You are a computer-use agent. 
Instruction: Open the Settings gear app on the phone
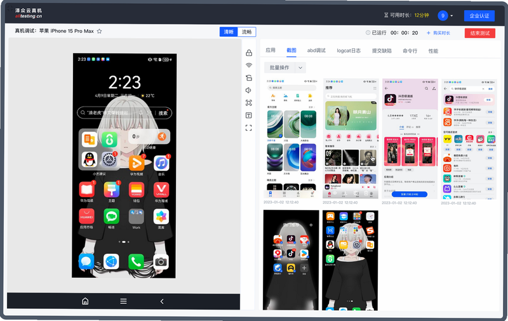pos(109,159)
